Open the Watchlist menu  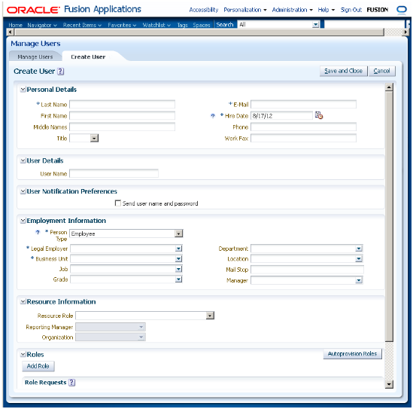(156, 25)
